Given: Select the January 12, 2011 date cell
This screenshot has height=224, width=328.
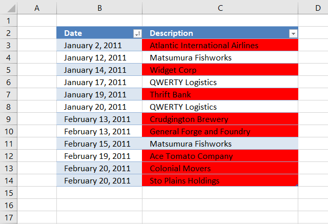Looking at the screenshot, I should (x=99, y=57).
